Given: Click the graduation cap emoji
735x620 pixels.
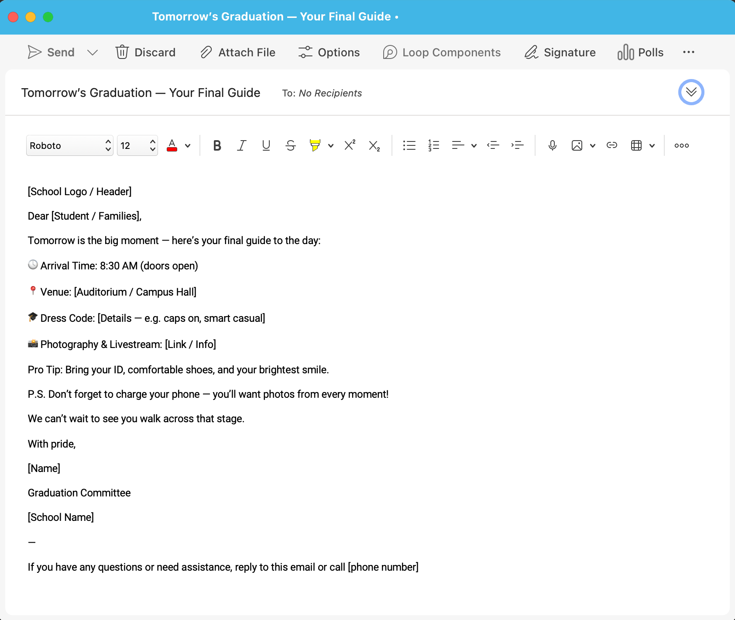Looking at the screenshot, I should pyautogui.click(x=33, y=317).
